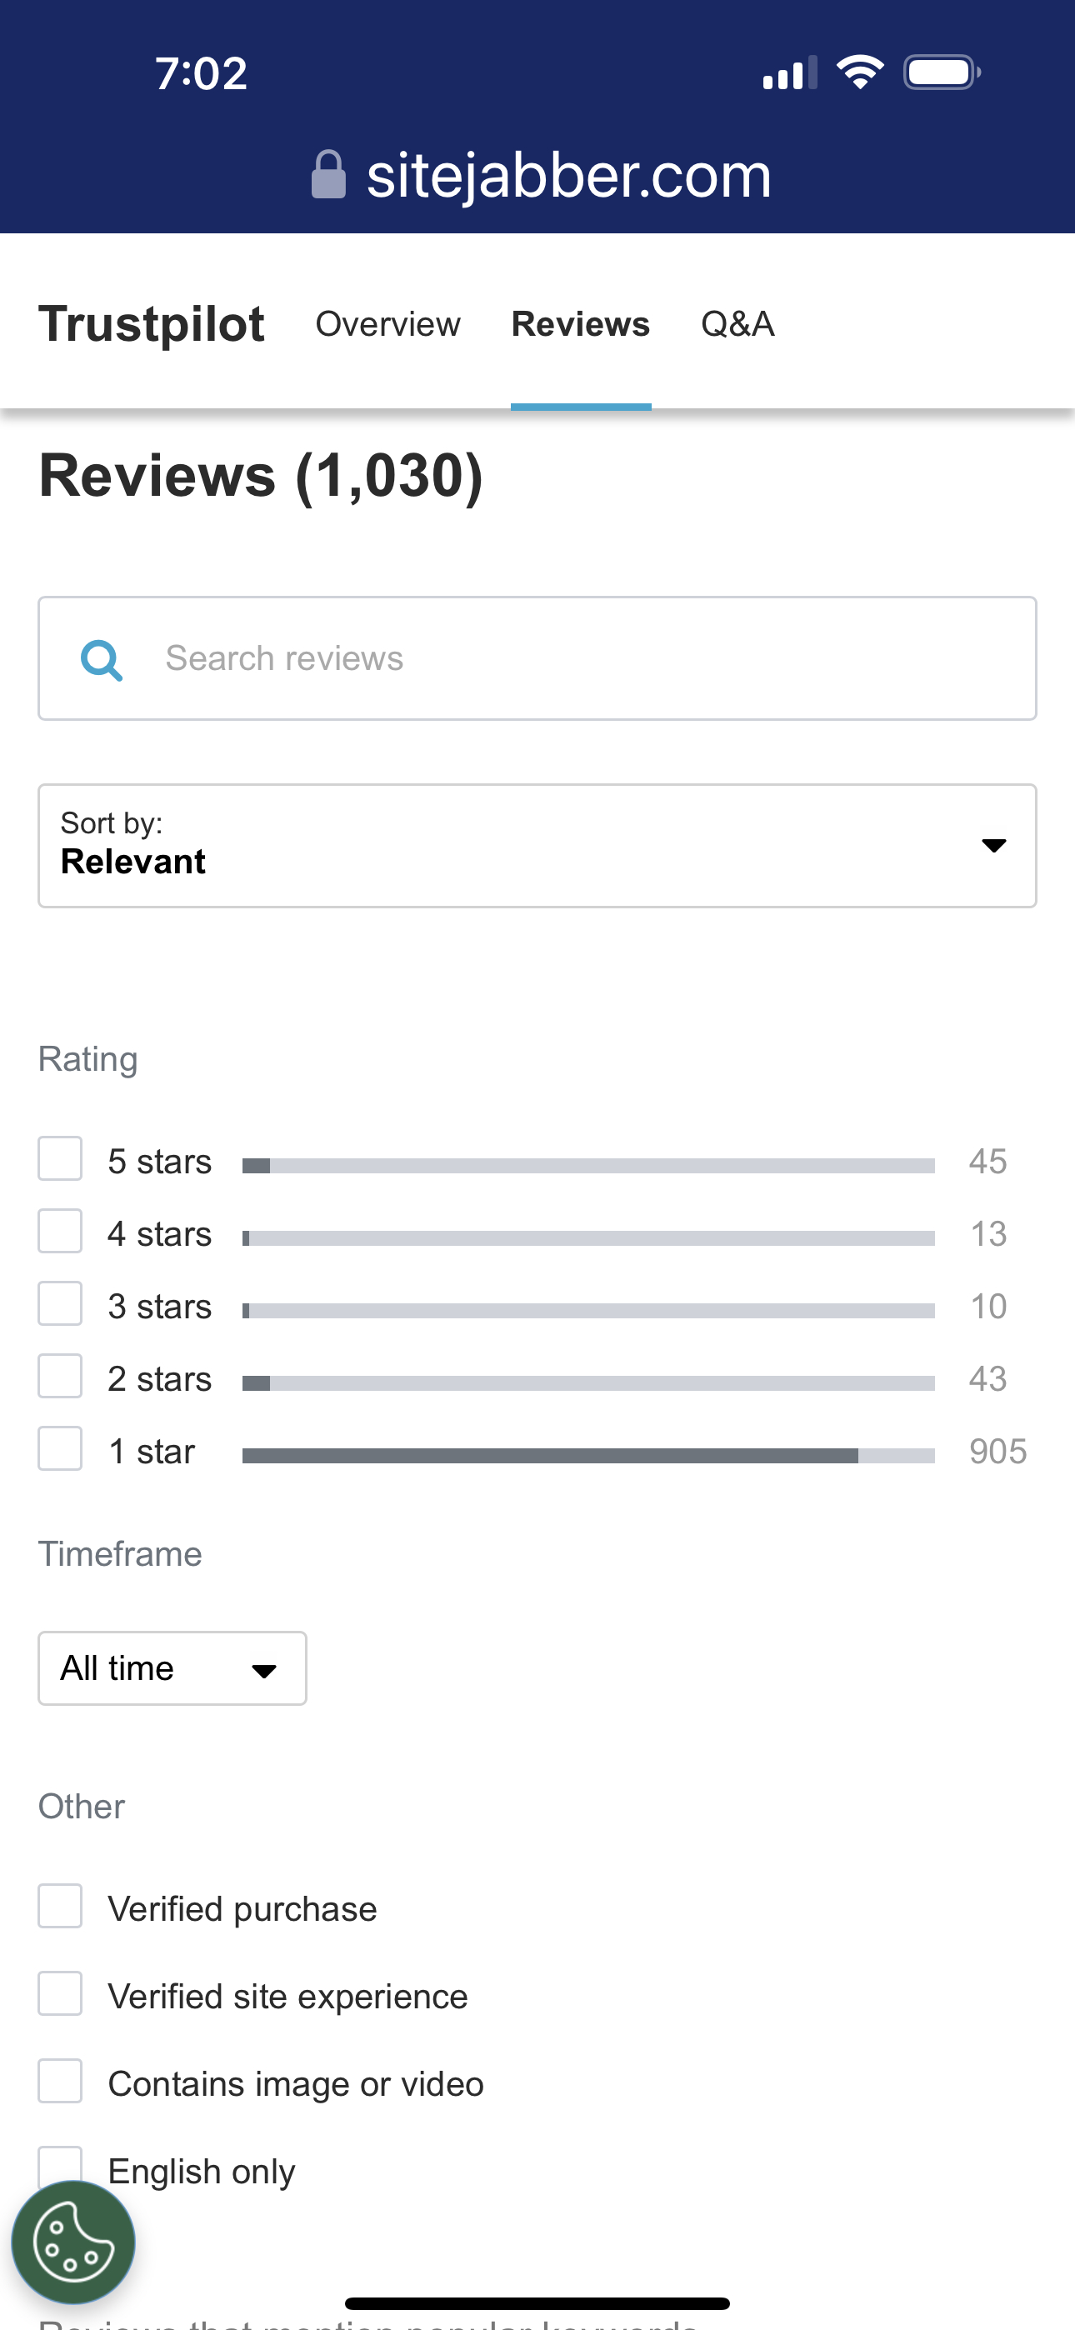Tap the home indicator bar
Viewport: 1075px width, 2330px height.
(x=537, y=2302)
